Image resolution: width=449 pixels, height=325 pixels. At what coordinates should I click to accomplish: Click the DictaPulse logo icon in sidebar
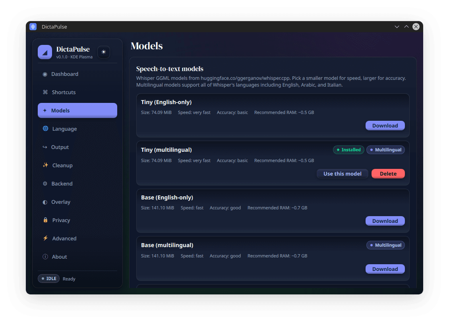(x=45, y=52)
